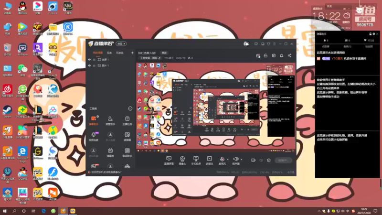Click the record video icon in bottom bar
The image size is (382, 215).
(x=253, y=160)
